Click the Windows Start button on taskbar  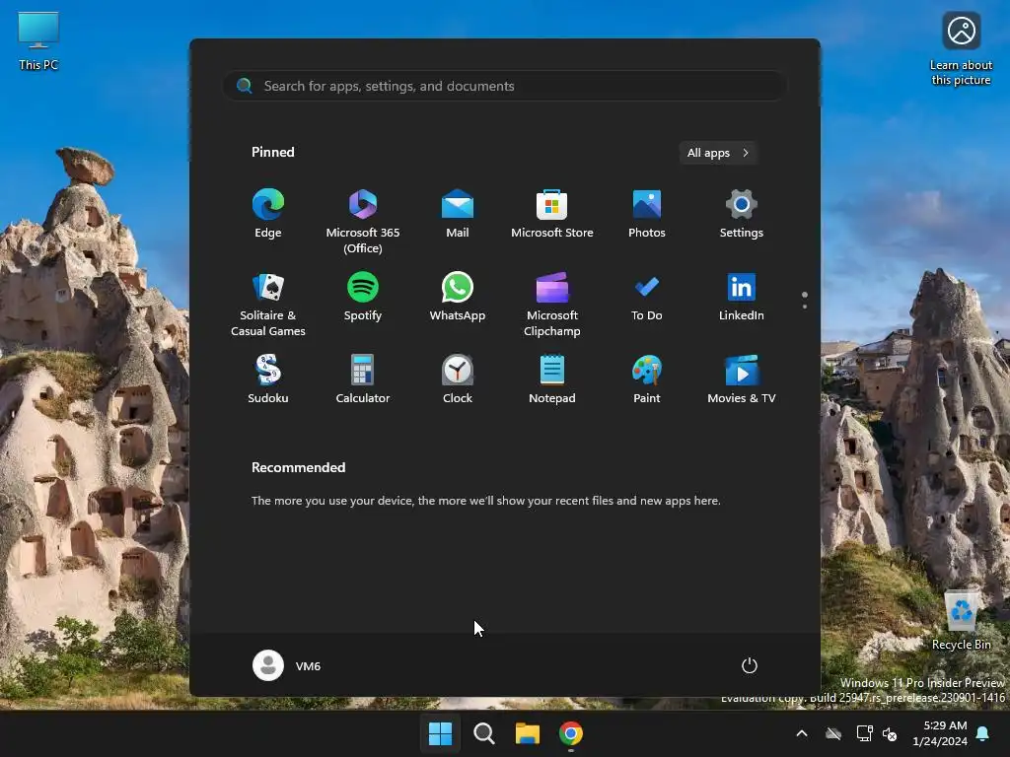(441, 733)
